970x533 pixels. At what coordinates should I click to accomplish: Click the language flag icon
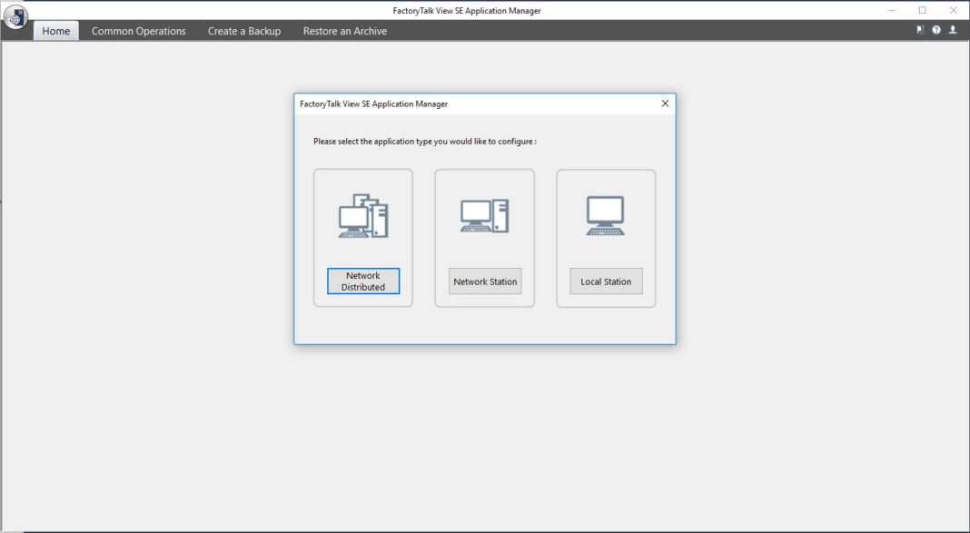point(919,30)
